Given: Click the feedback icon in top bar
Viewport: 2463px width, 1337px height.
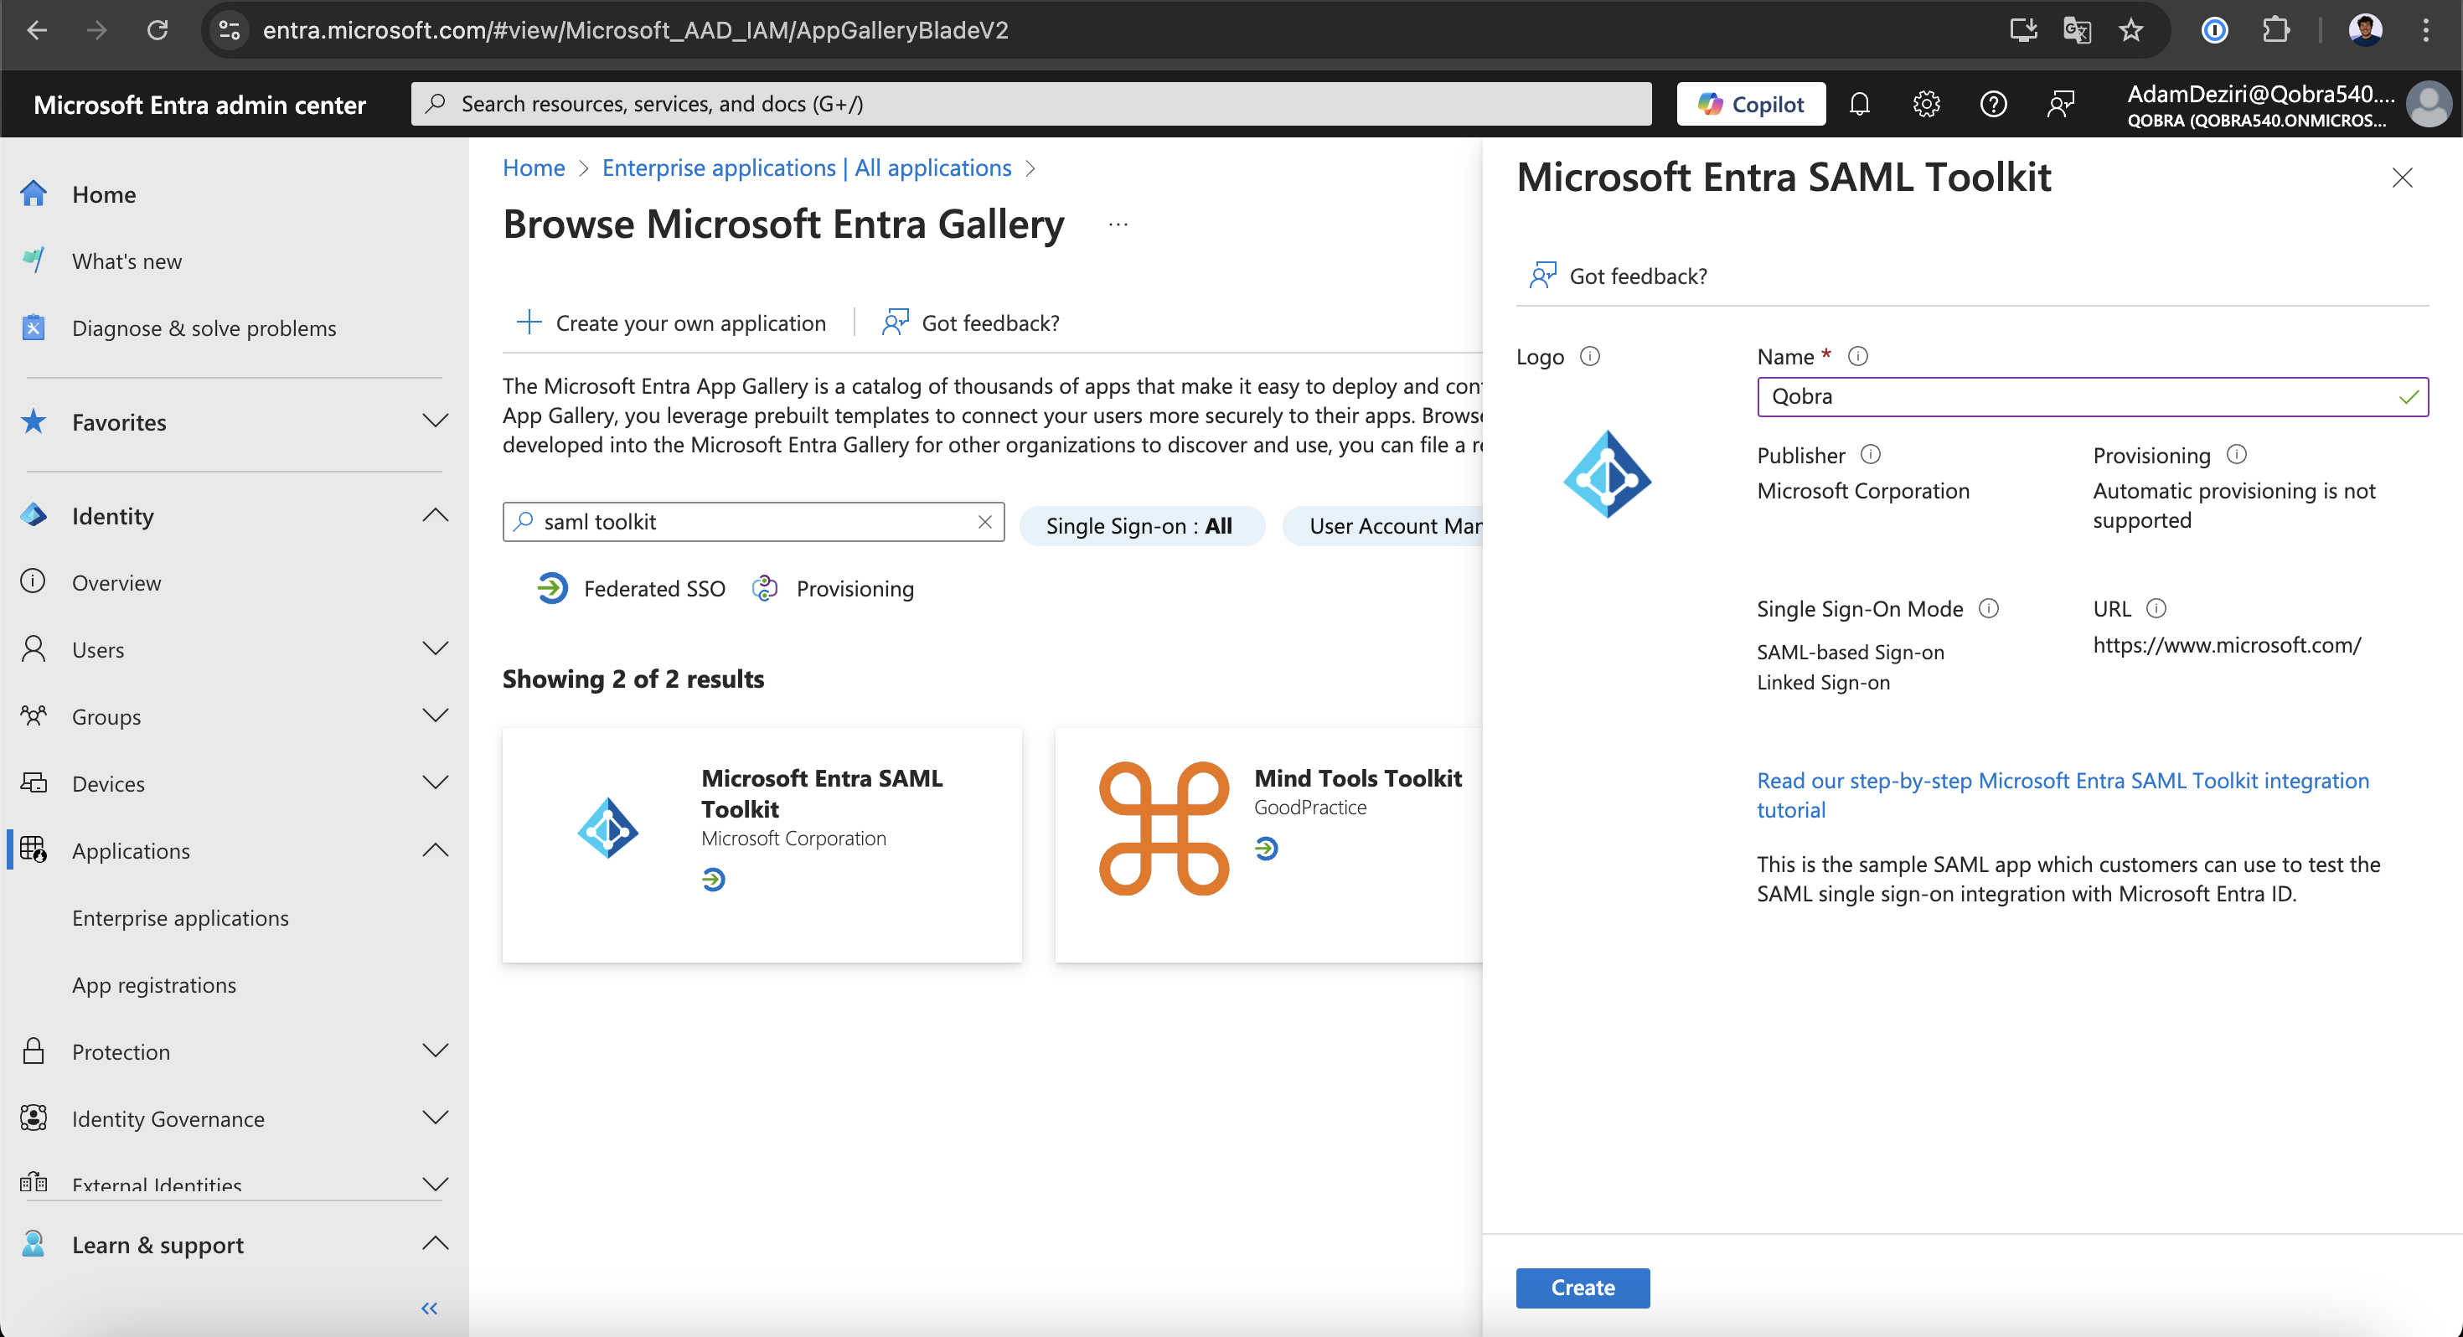Looking at the screenshot, I should tap(2061, 103).
